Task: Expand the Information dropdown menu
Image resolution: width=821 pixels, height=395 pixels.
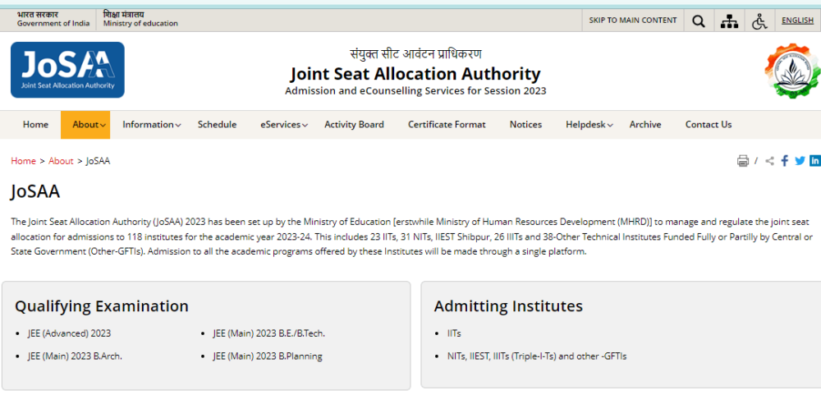Action: pos(151,125)
